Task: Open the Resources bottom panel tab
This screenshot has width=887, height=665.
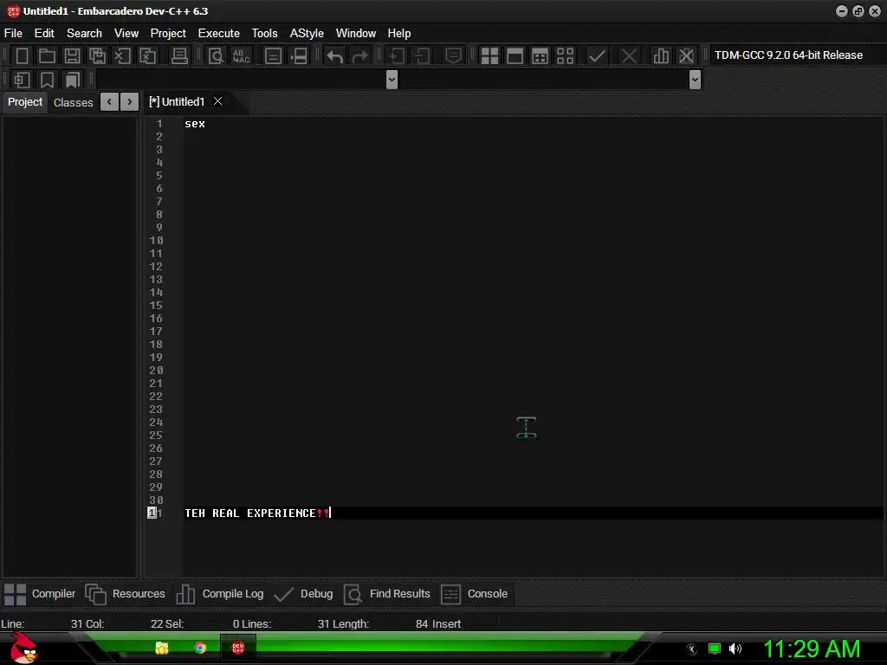Action: coord(126,594)
